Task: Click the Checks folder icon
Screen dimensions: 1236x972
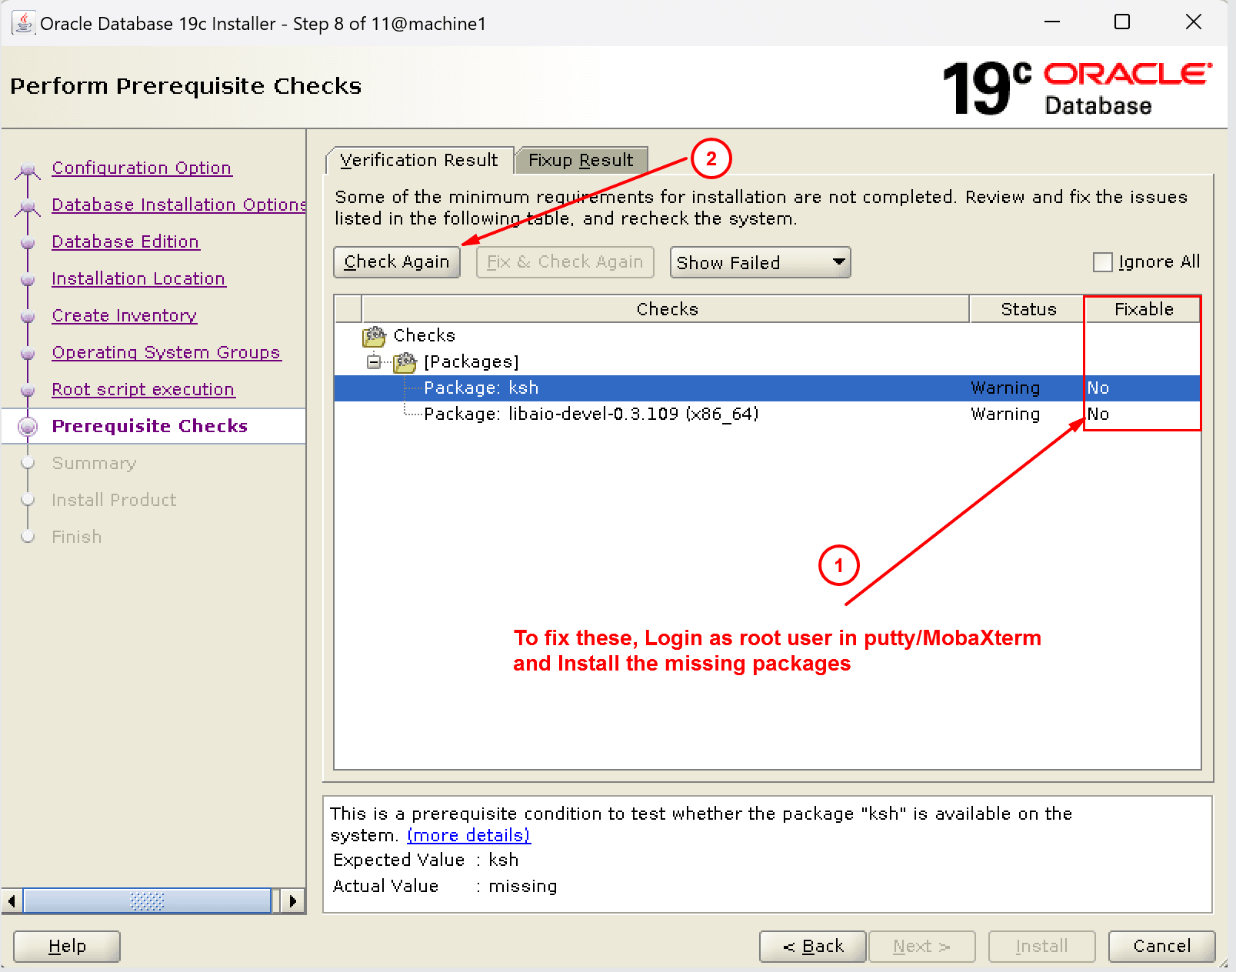Action: pos(375,335)
